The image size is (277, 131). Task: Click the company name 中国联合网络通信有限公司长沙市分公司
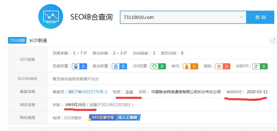186,92
